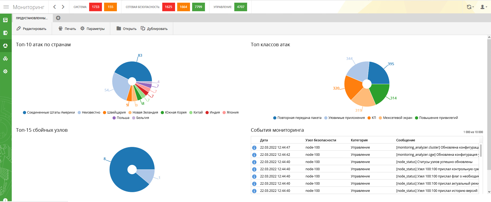The image size is (491, 202).
Task: Open the second sidebar icon below dashboard
Action: tap(5, 33)
